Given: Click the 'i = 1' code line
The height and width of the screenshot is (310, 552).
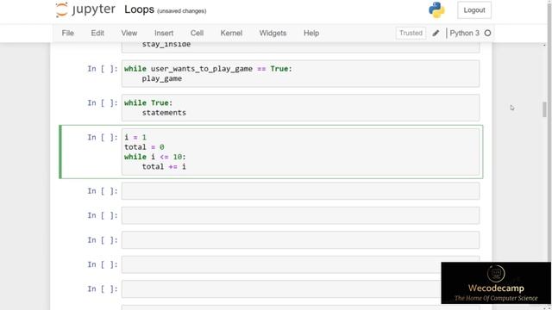Looking at the screenshot, I should click(135, 138).
